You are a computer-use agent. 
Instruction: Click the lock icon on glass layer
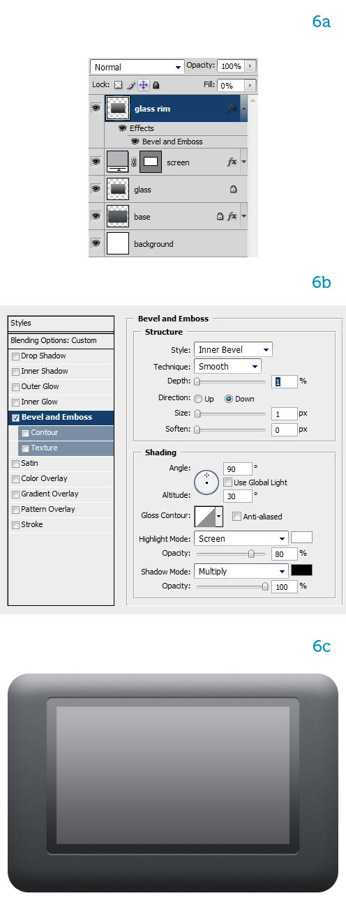234,189
